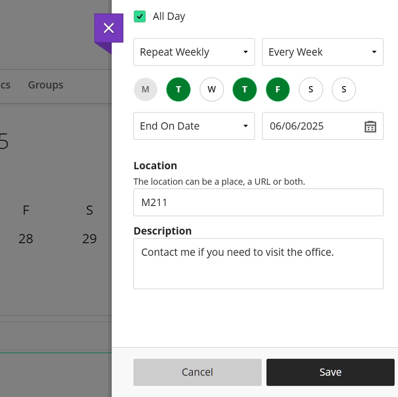Open the Every Week frequency dropdown
Viewport: 398px width, 397px height.
pos(322,52)
